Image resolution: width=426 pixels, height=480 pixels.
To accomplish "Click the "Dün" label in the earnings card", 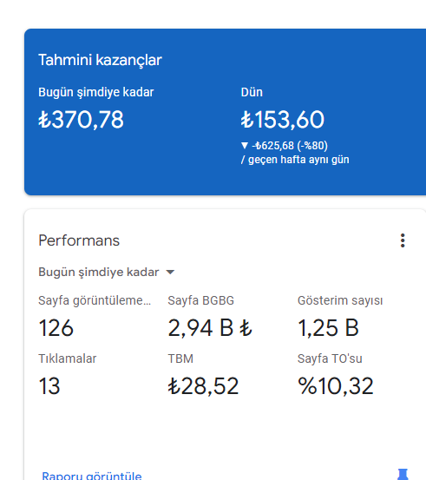I will [252, 93].
